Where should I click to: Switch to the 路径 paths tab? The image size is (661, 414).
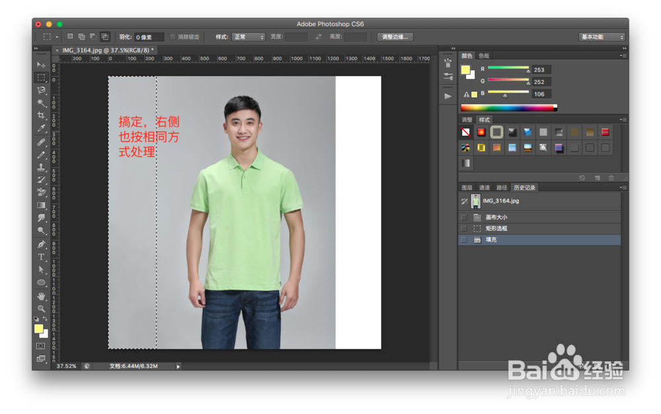pyautogui.click(x=501, y=188)
